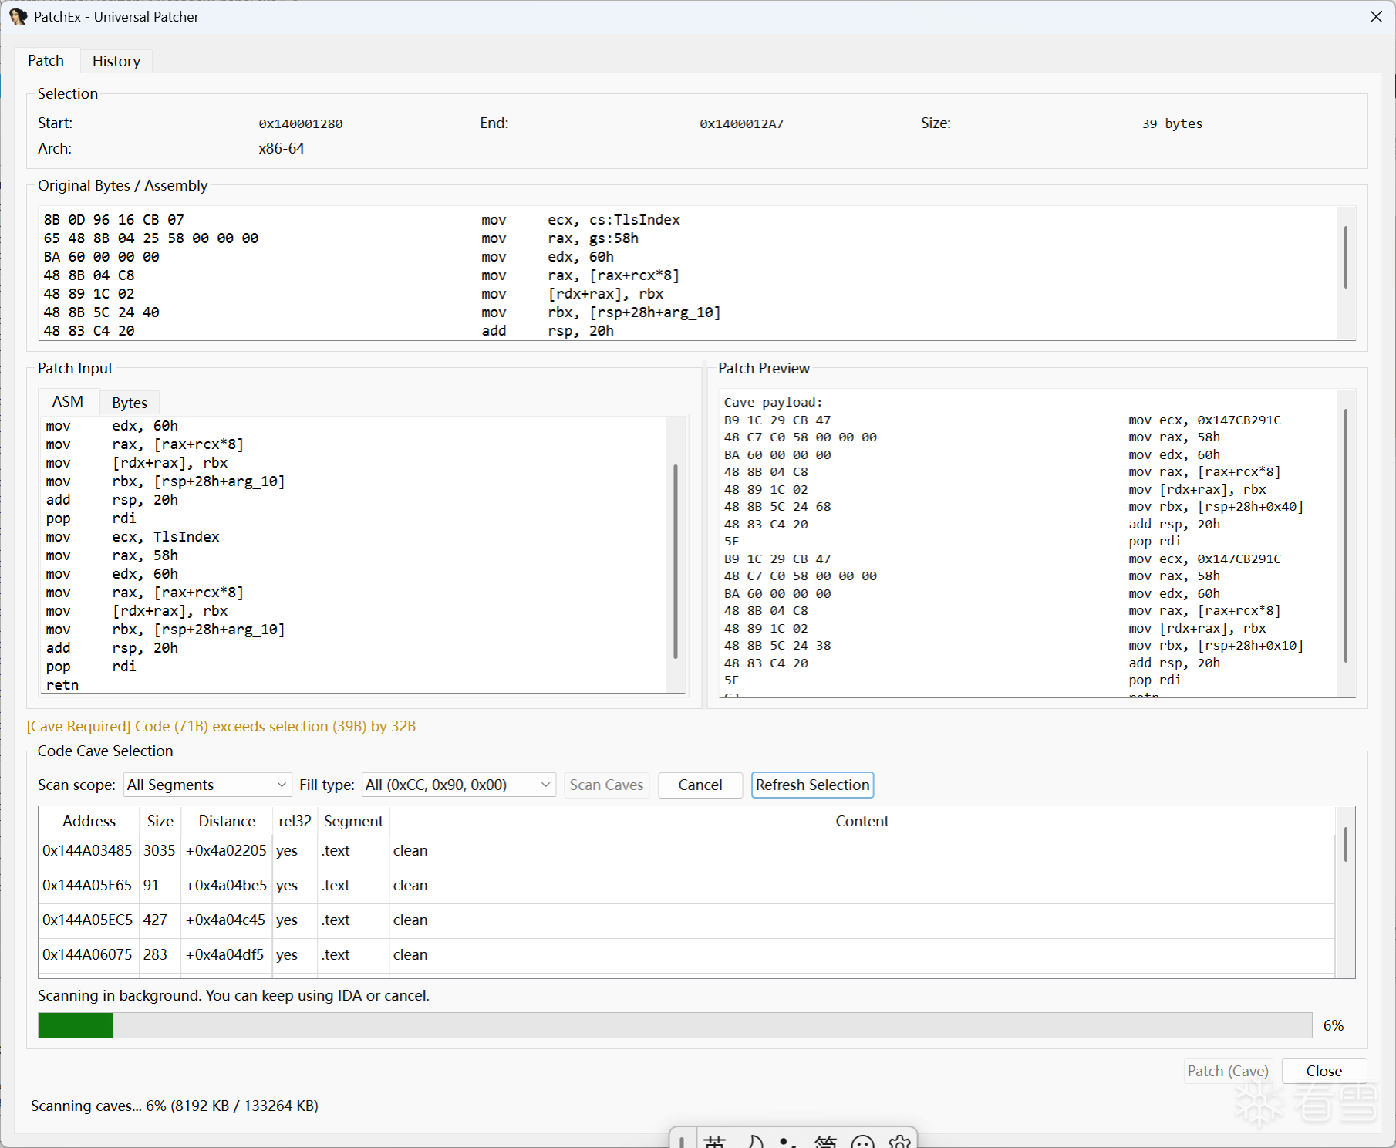Click the Scanning in background message
Image resolution: width=1396 pixels, height=1148 pixels.
(234, 995)
